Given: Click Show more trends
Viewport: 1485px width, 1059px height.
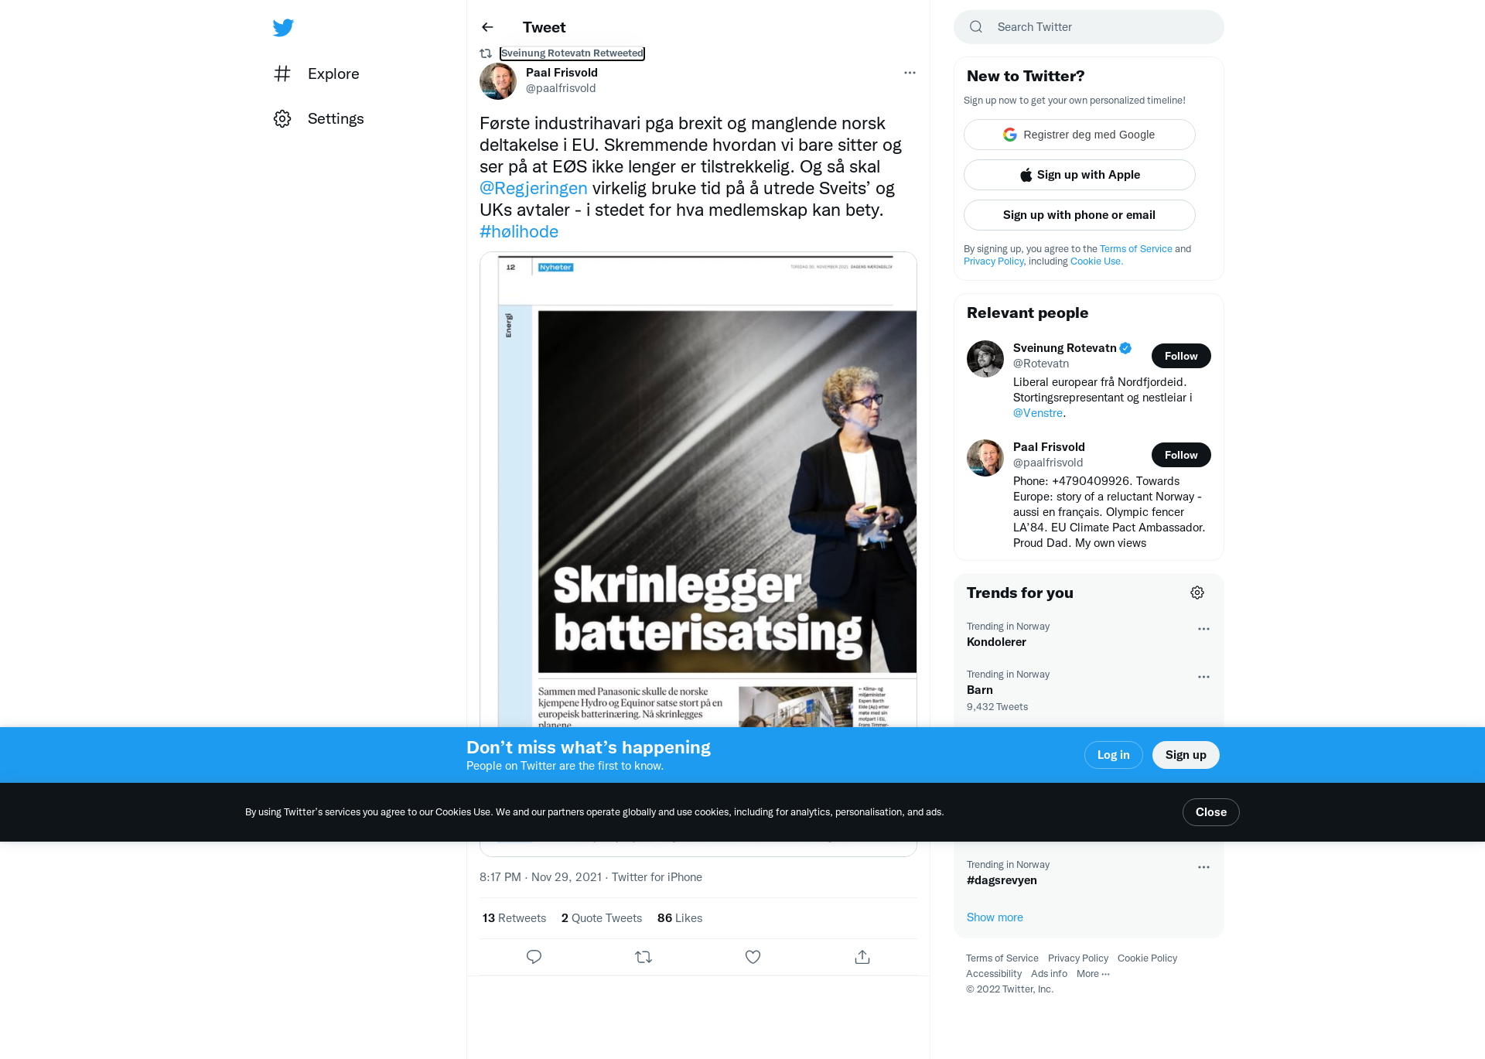Looking at the screenshot, I should coord(995,917).
